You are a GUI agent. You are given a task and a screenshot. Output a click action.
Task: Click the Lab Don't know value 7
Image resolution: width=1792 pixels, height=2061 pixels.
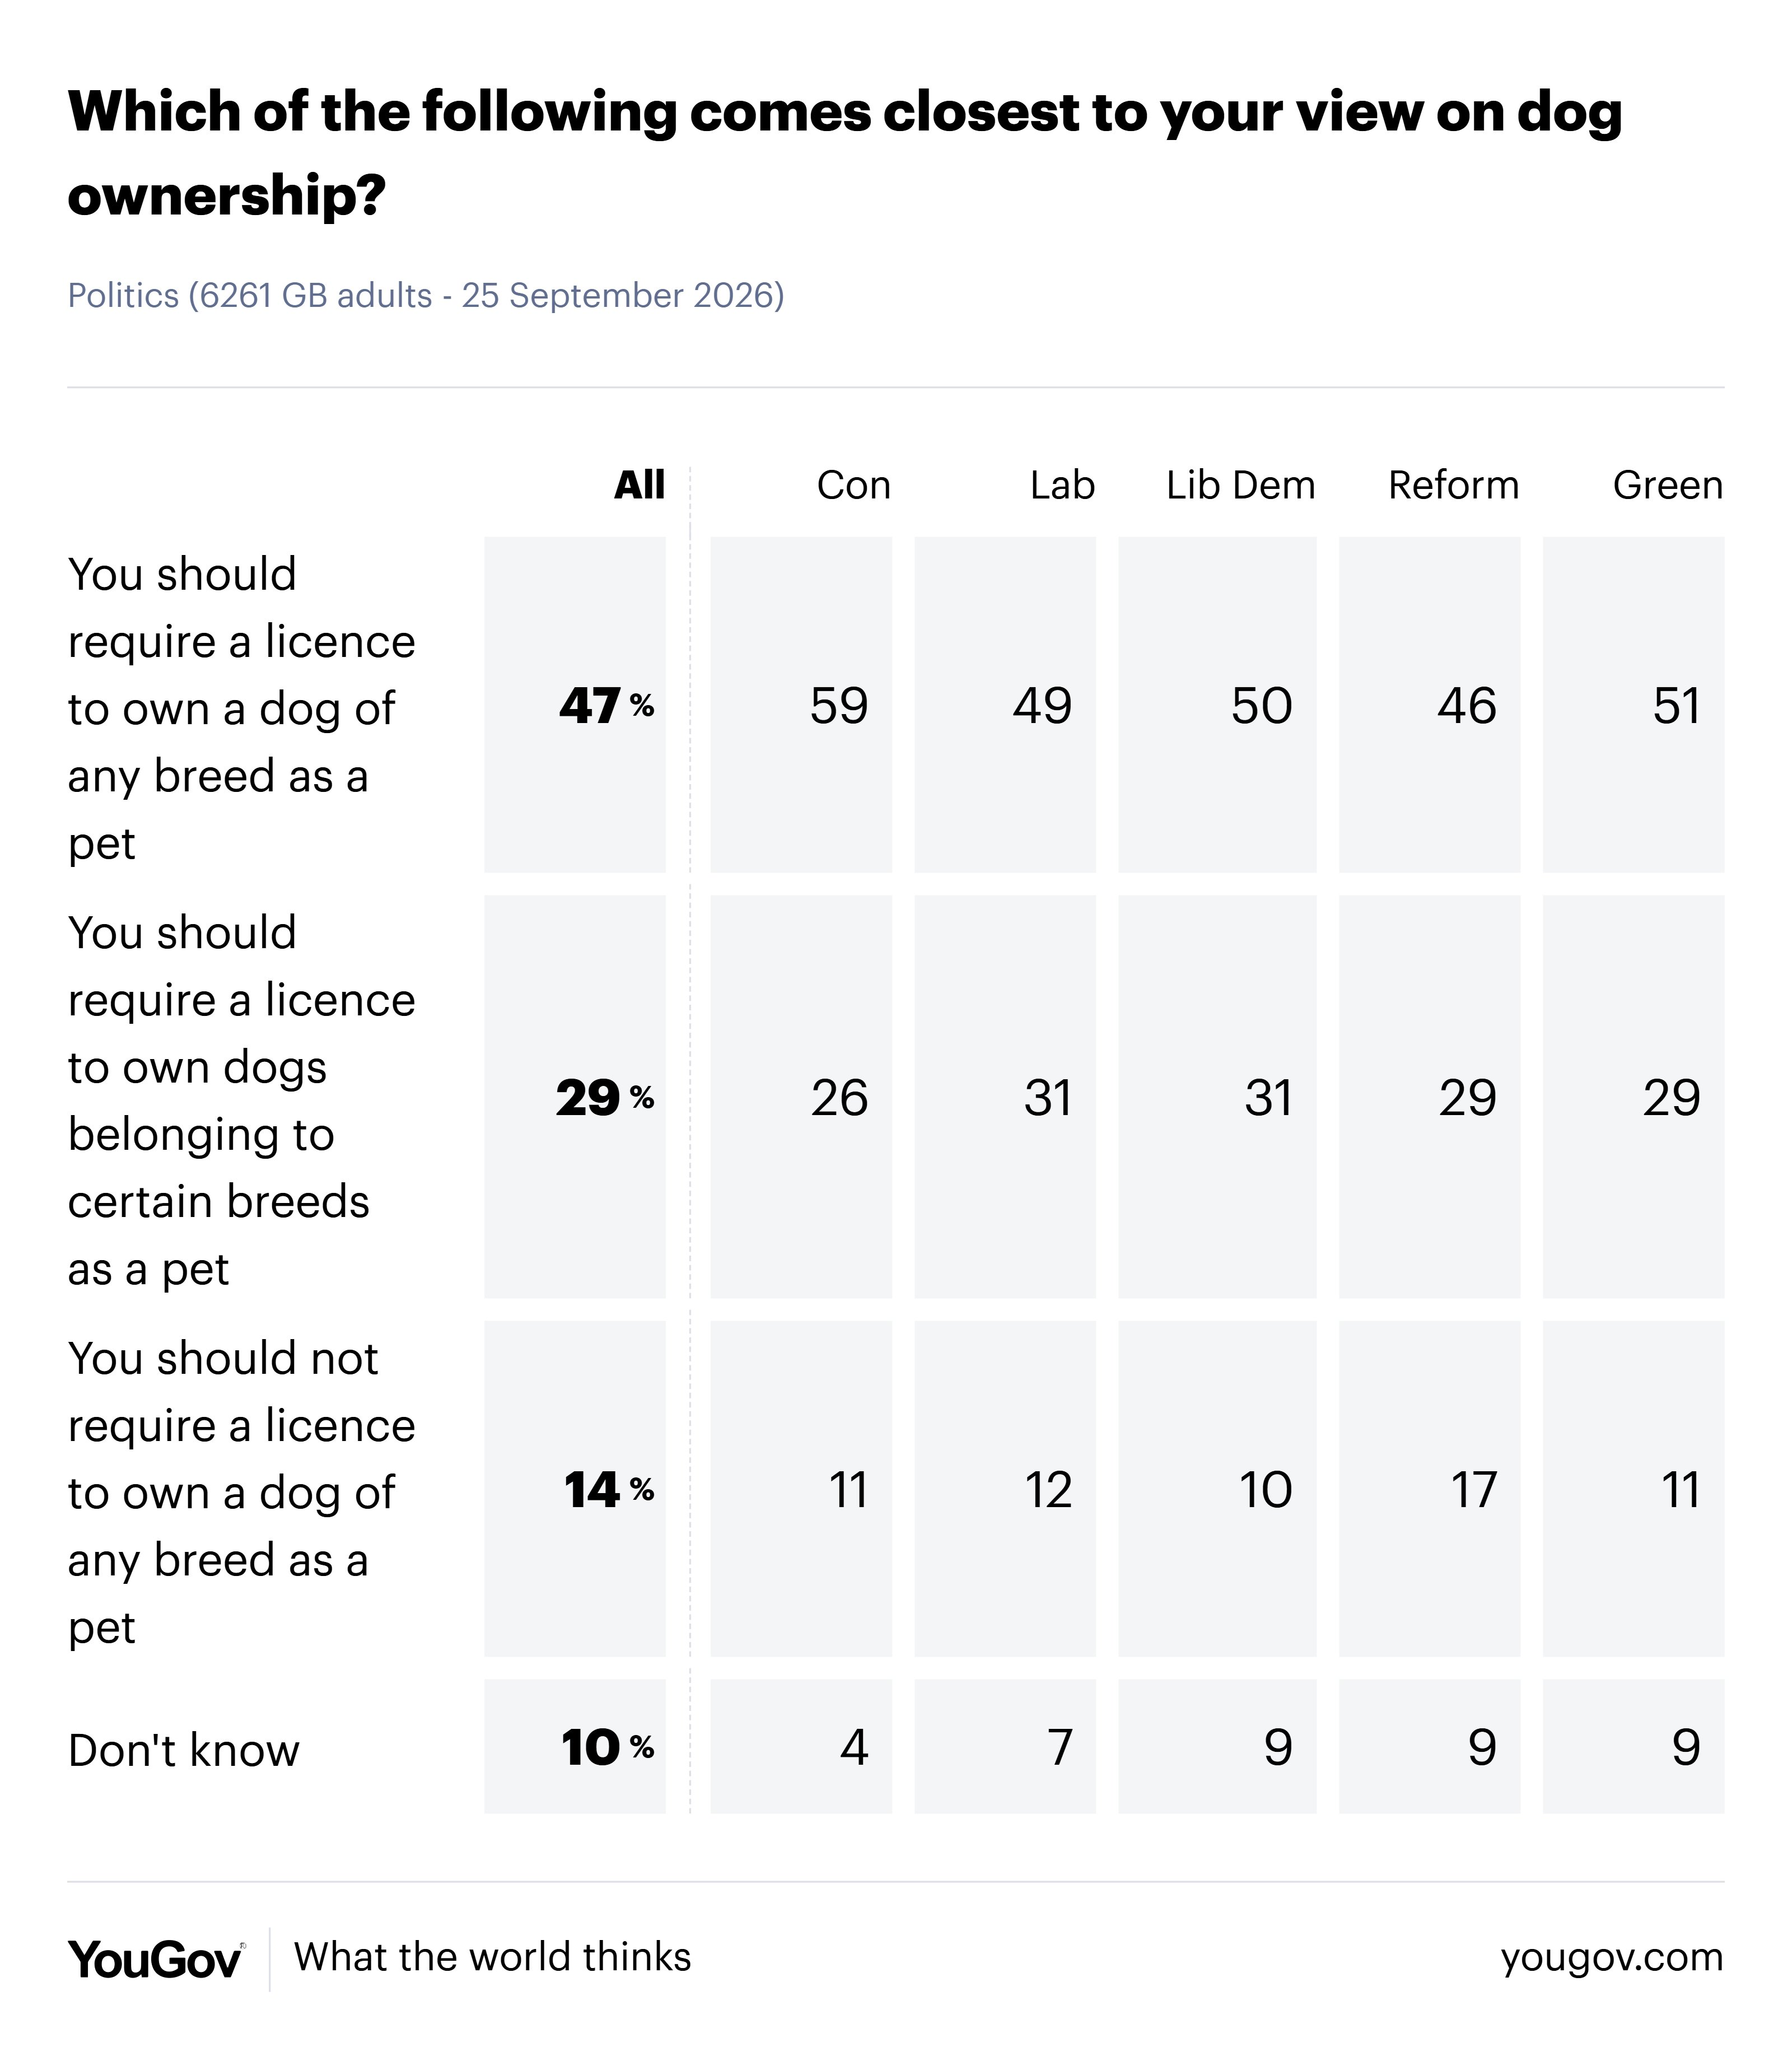[x=1005, y=1747]
